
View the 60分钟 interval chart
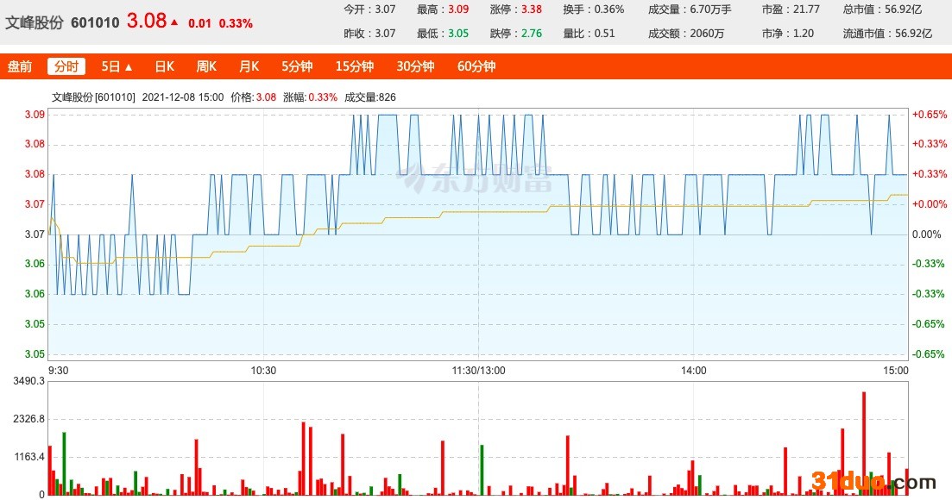(476, 66)
